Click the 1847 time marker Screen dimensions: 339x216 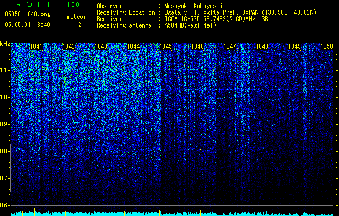[230, 46]
